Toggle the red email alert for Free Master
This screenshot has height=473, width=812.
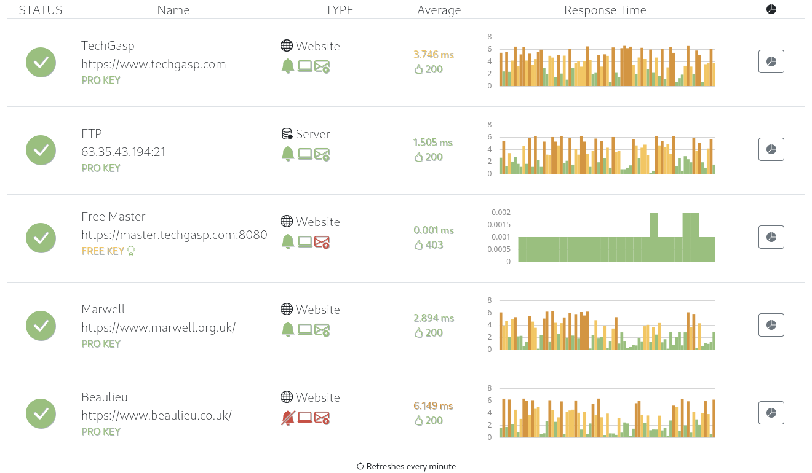(321, 241)
